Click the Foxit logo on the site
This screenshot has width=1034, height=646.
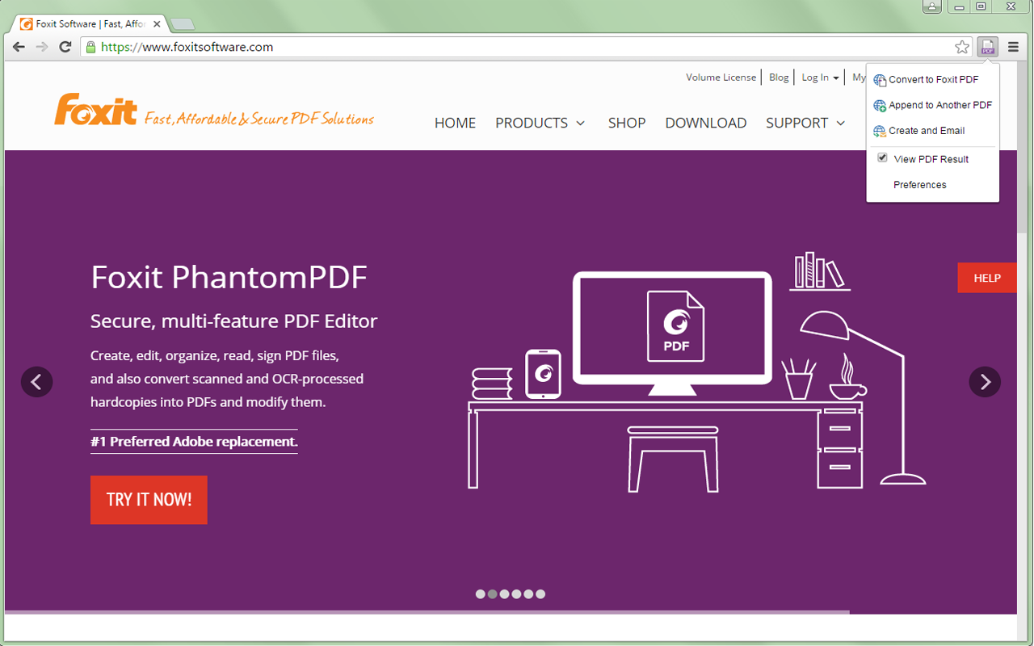pyautogui.click(x=96, y=111)
